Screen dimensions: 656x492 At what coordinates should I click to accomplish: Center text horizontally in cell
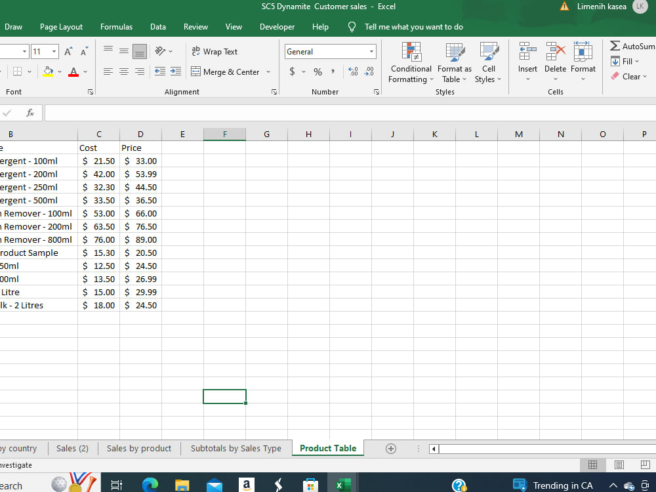(124, 72)
